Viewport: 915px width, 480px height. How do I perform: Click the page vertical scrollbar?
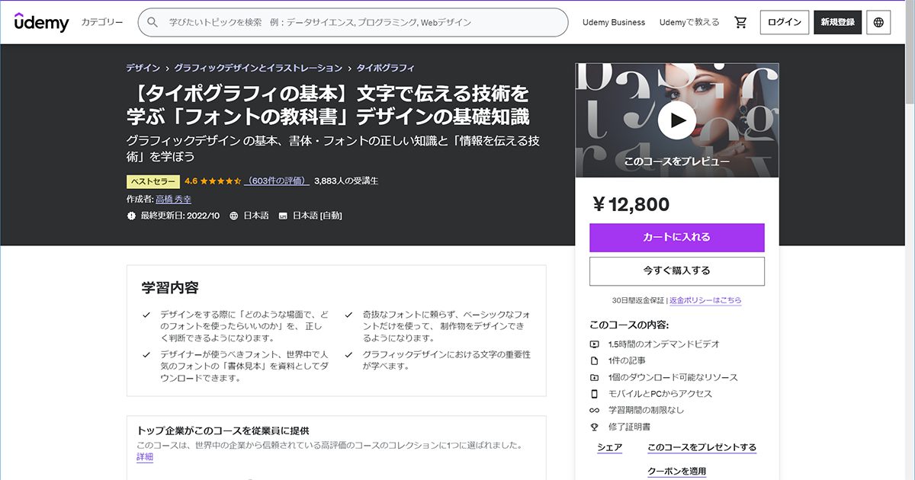coord(909,240)
